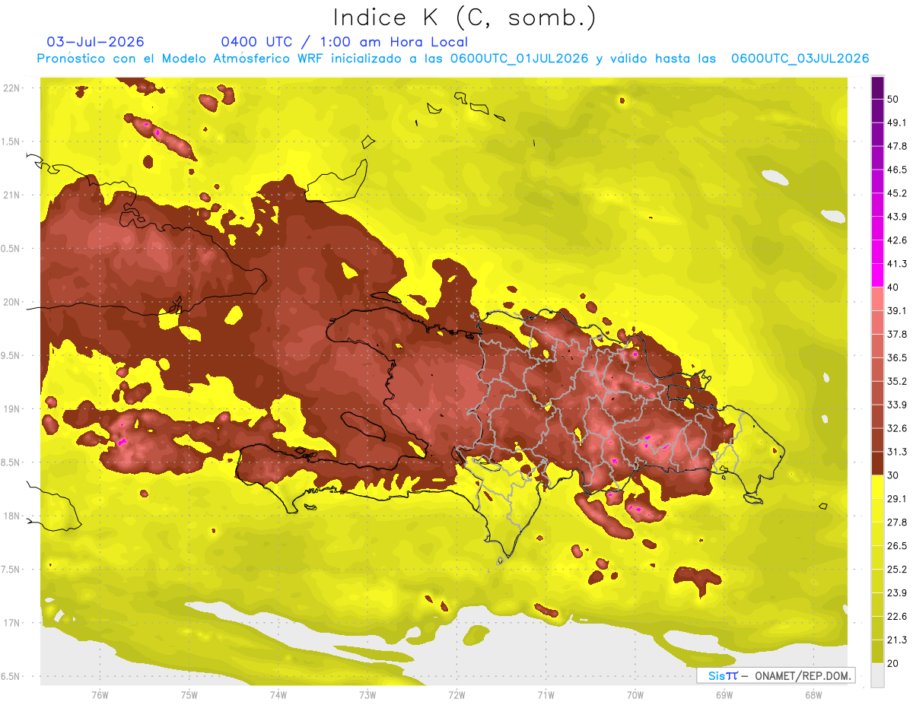
Task: Click the colorbar value 37.8
Action: (x=897, y=334)
